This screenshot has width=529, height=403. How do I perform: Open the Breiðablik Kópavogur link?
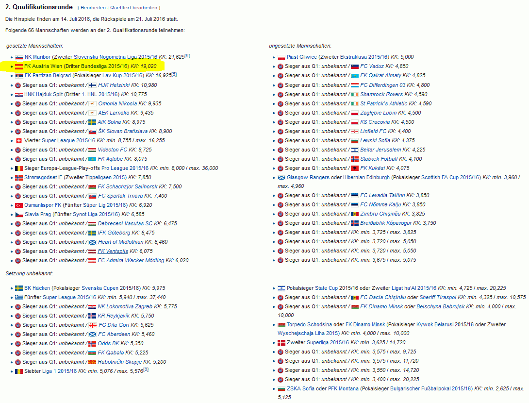click(x=386, y=223)
